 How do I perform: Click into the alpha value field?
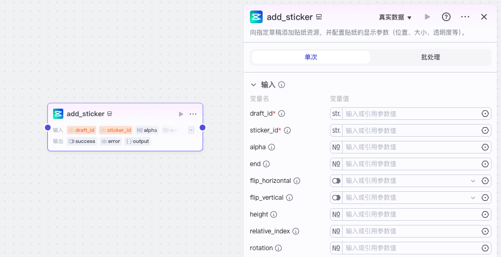tap(410, 147)
